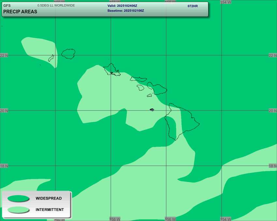277x221 pixels.
Task: Click the GFS model label
Action: click(7, 6)
